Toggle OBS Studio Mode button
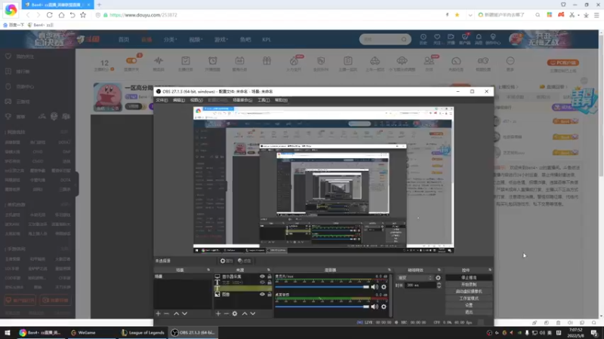Screen dimensions: 604x339 [x=469, y=298]
